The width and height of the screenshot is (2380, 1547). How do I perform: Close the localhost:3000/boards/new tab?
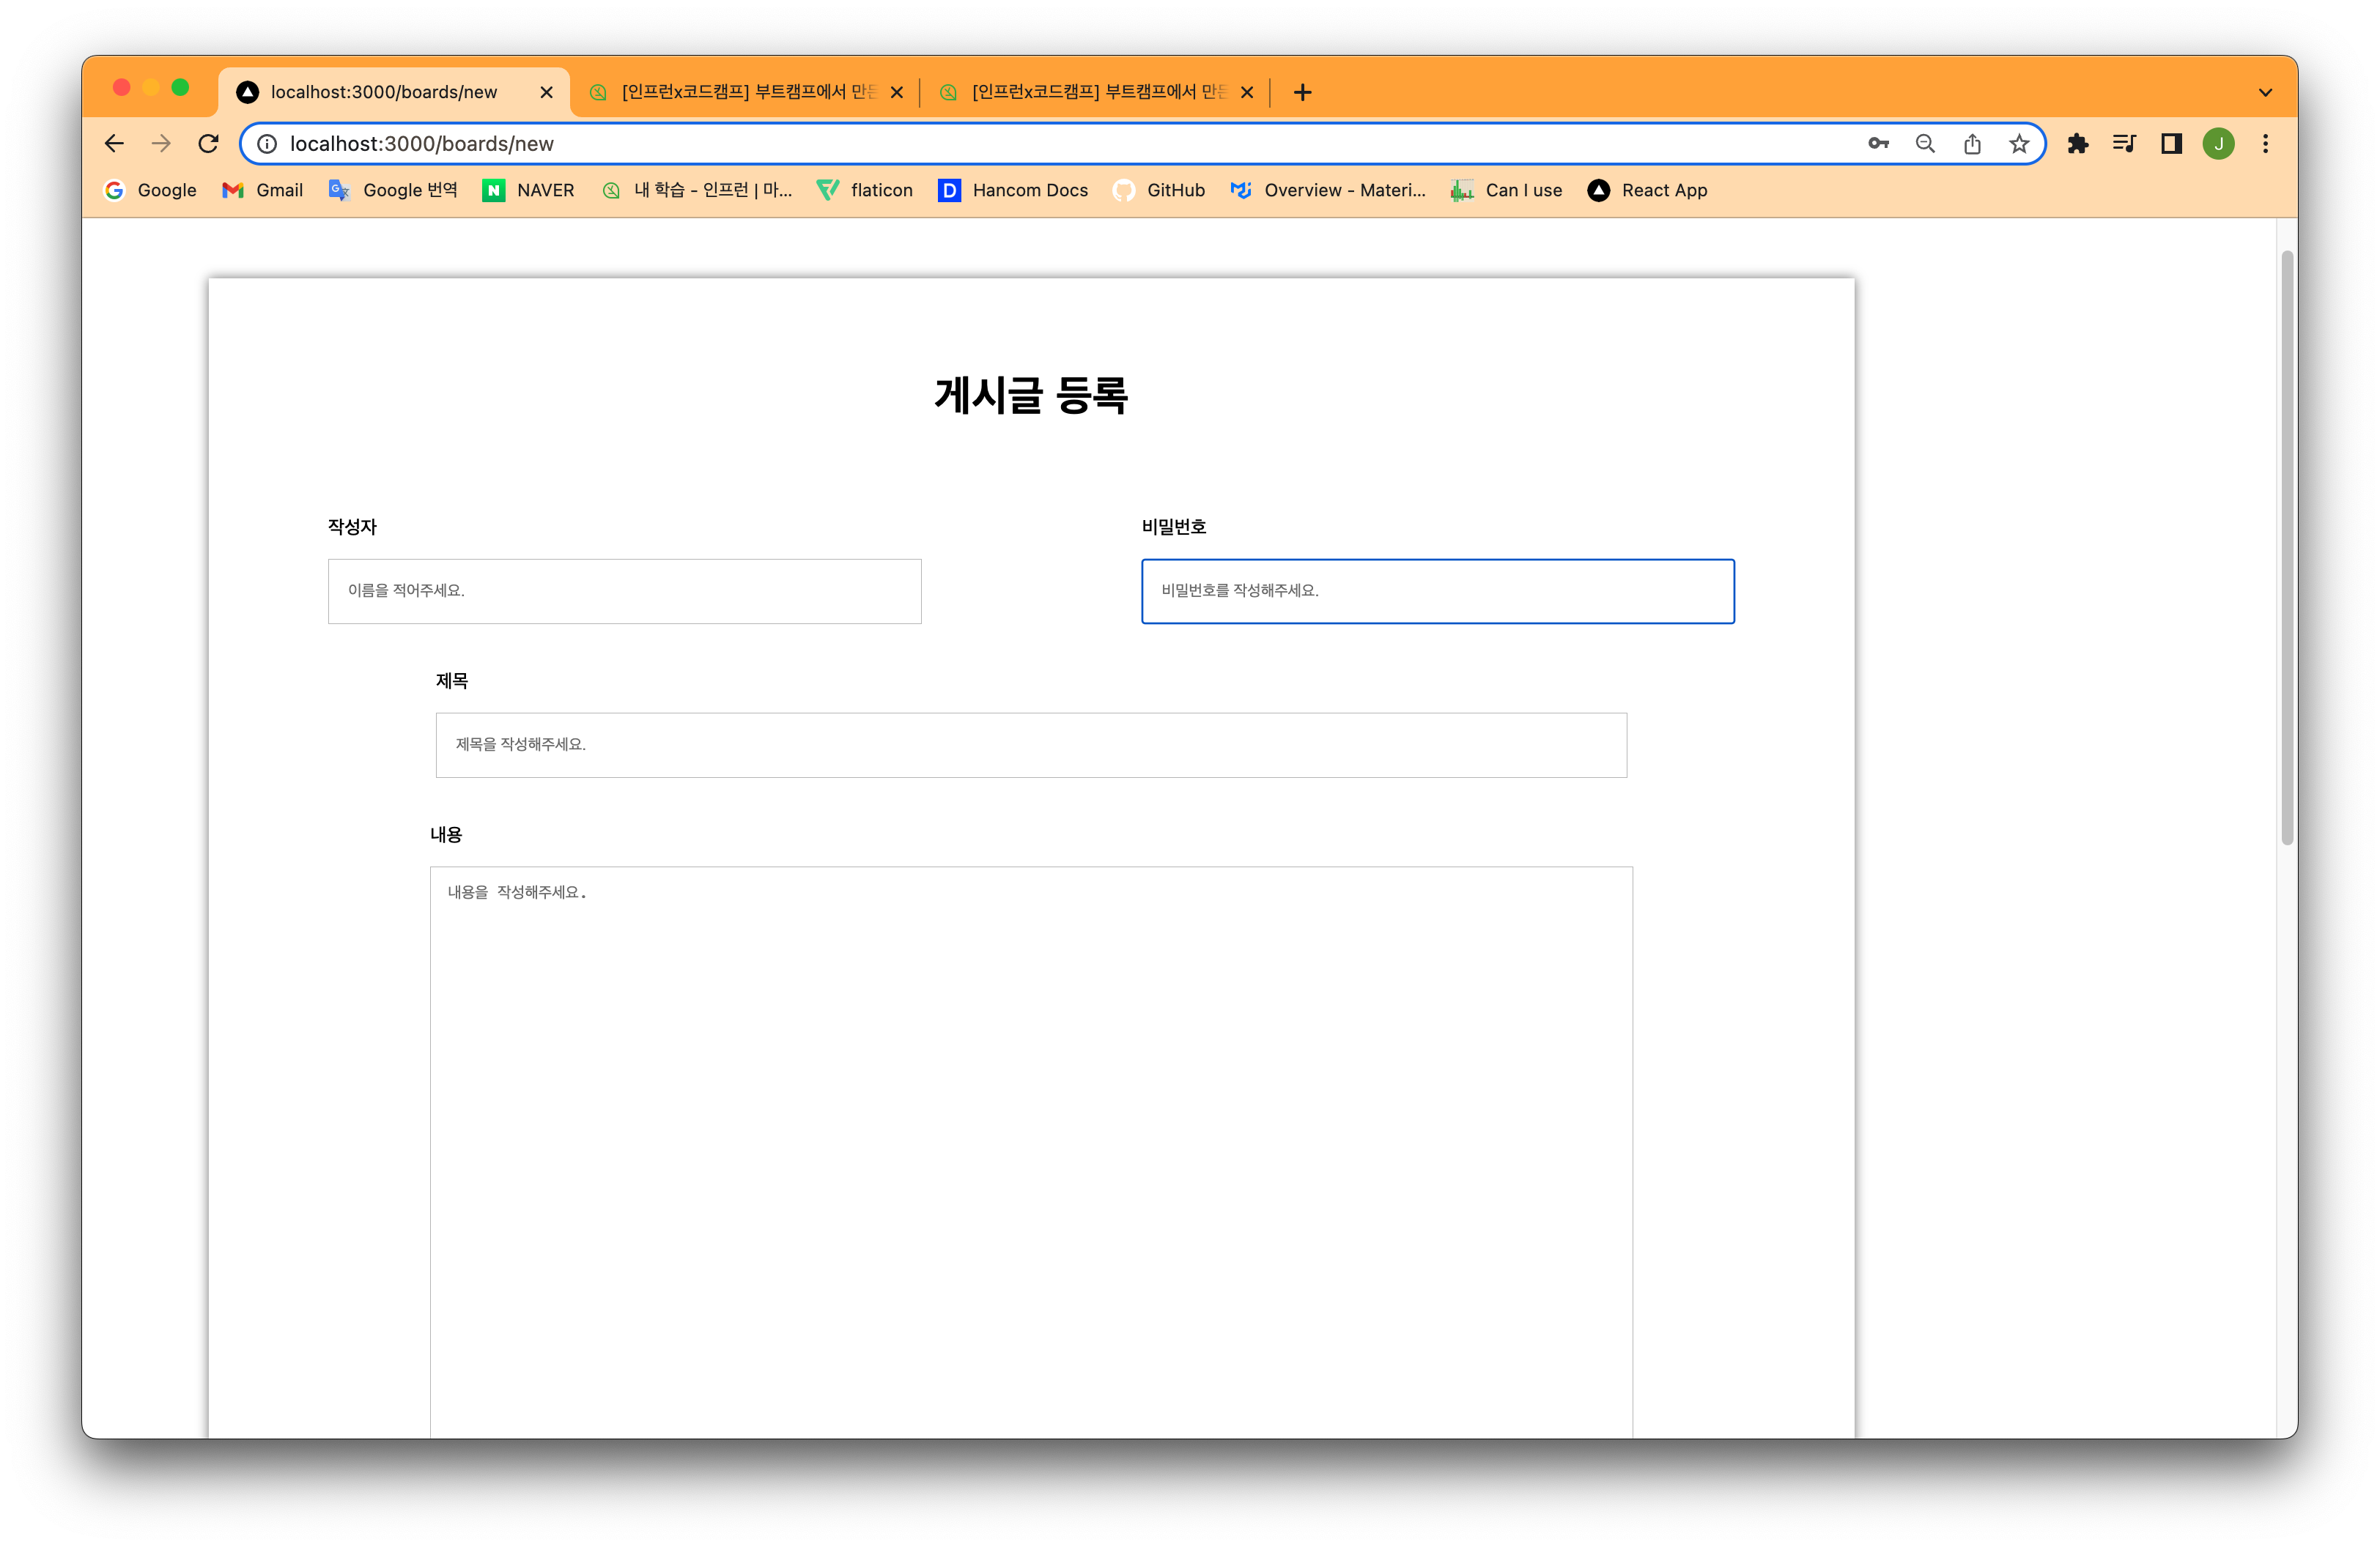click(x=546, y=92)
